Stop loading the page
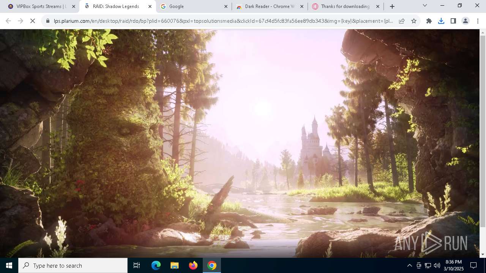The height and width of the screenshot is (273, 486). [33, 21]
